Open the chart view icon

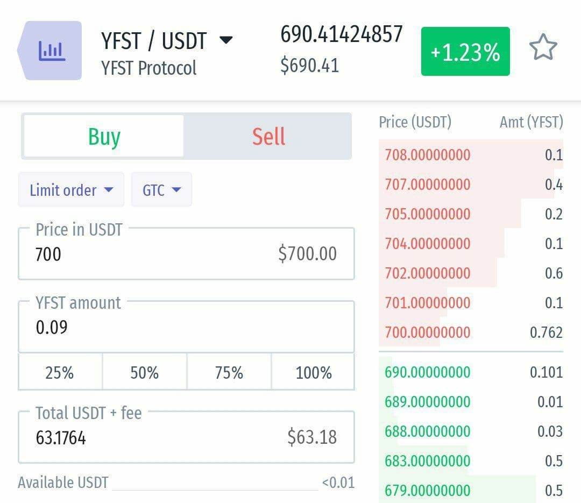pos(52,51)
